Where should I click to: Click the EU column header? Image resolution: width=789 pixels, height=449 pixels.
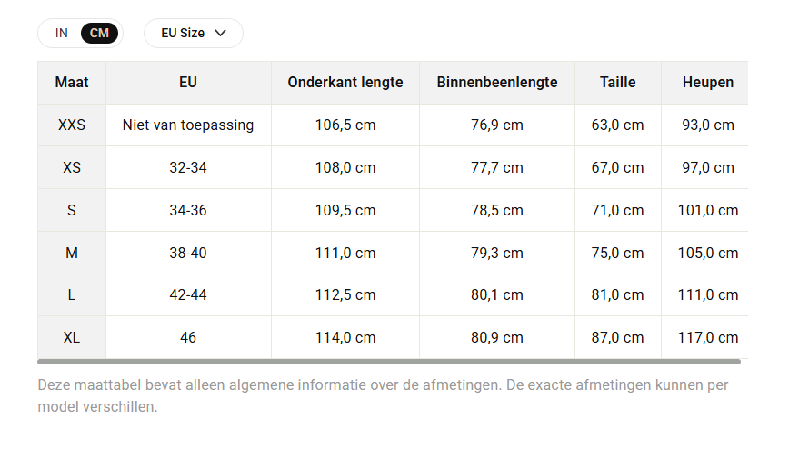click(x=188, y=83)
